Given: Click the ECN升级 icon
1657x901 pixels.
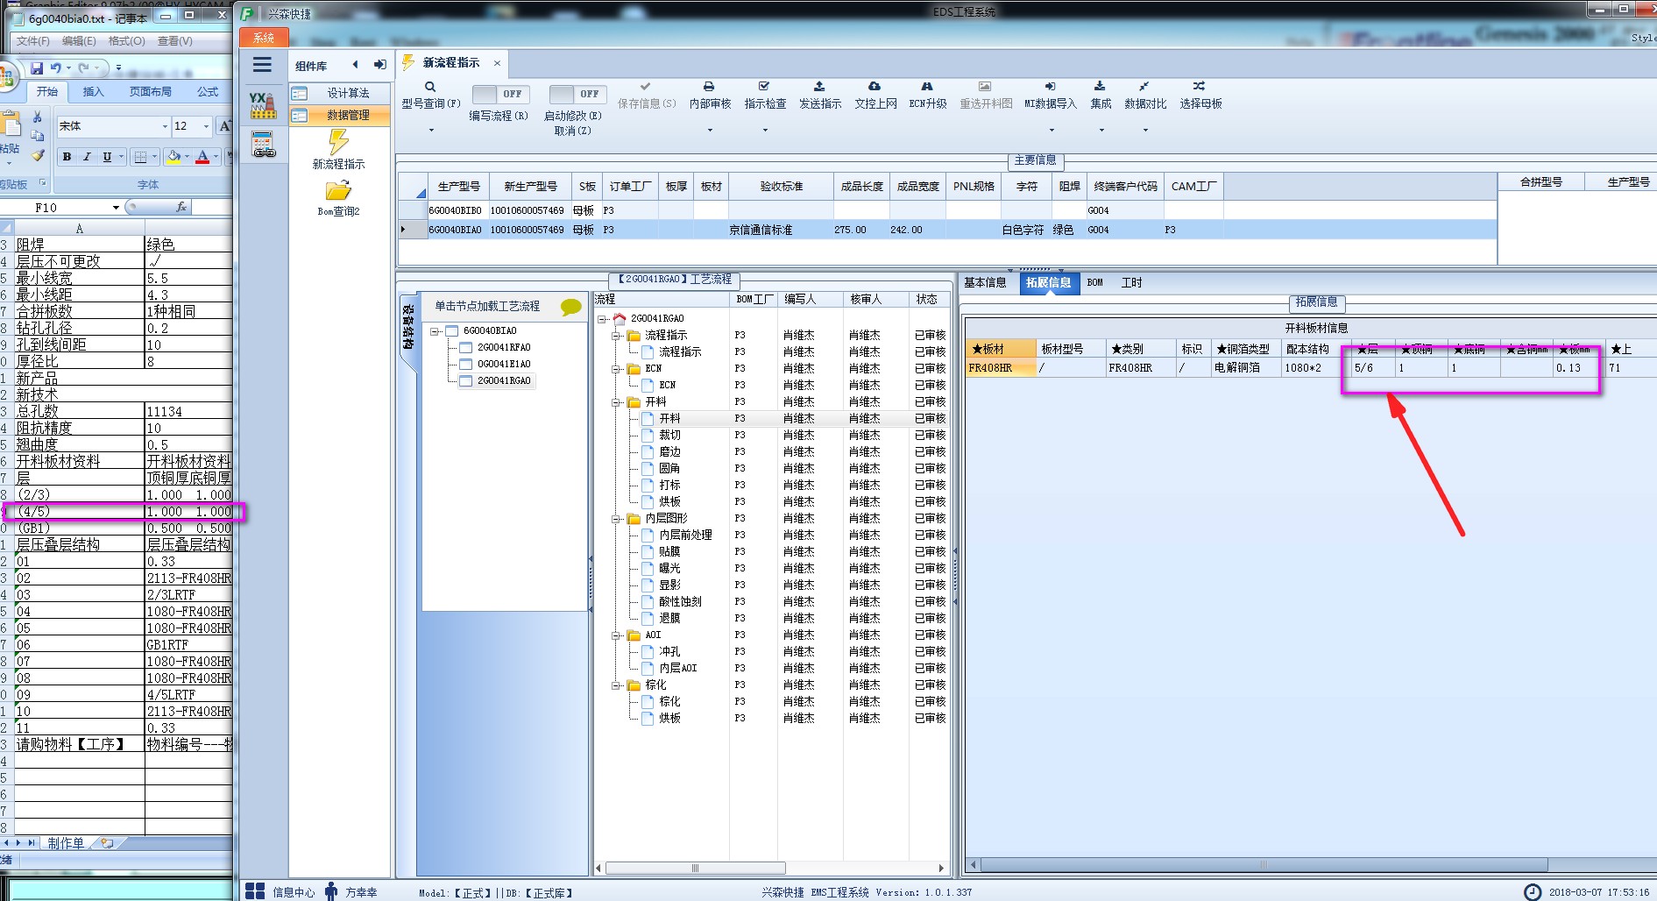Looking at the screenshot, I should pyautogui.click(x=927, y=87).
